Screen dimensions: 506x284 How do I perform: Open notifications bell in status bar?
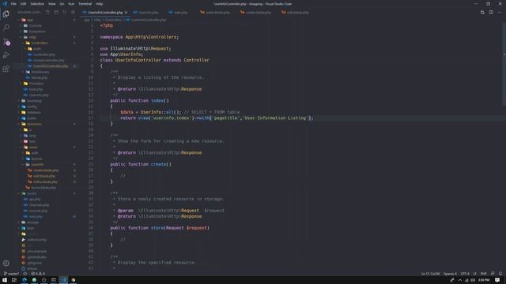500,274
